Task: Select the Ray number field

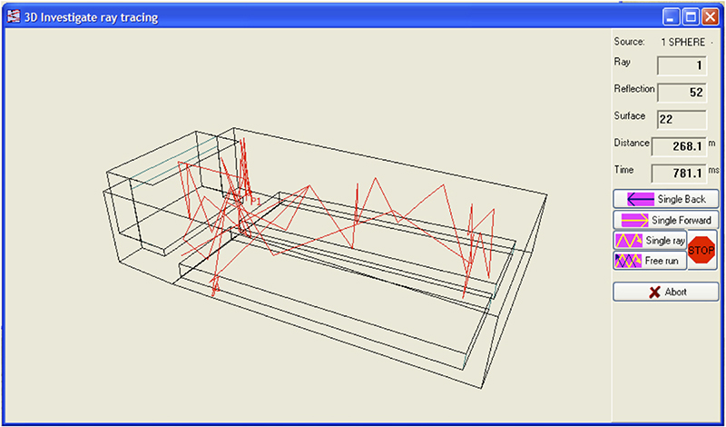Action: (682, 65)
